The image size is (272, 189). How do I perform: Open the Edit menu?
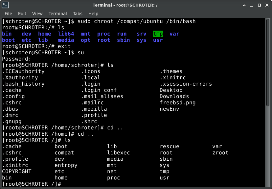(22, 13)
